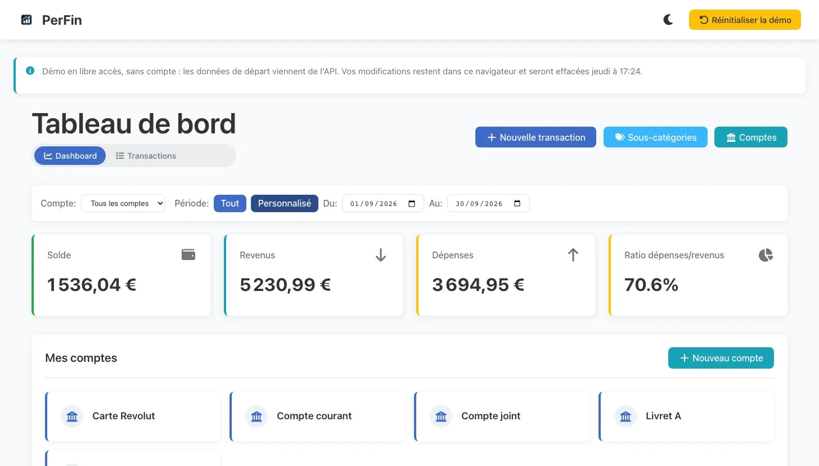The width and height of the screenshot is (819, 466).
Task: Switch to the Dashboard tab
Action: point(70,156)
